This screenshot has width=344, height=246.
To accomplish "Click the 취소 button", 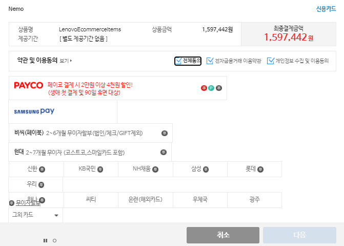I will tap(223, 235).
